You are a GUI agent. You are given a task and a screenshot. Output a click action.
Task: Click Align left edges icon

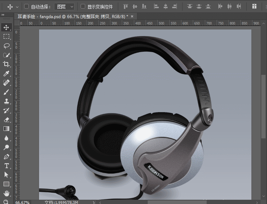pos(156,7)
